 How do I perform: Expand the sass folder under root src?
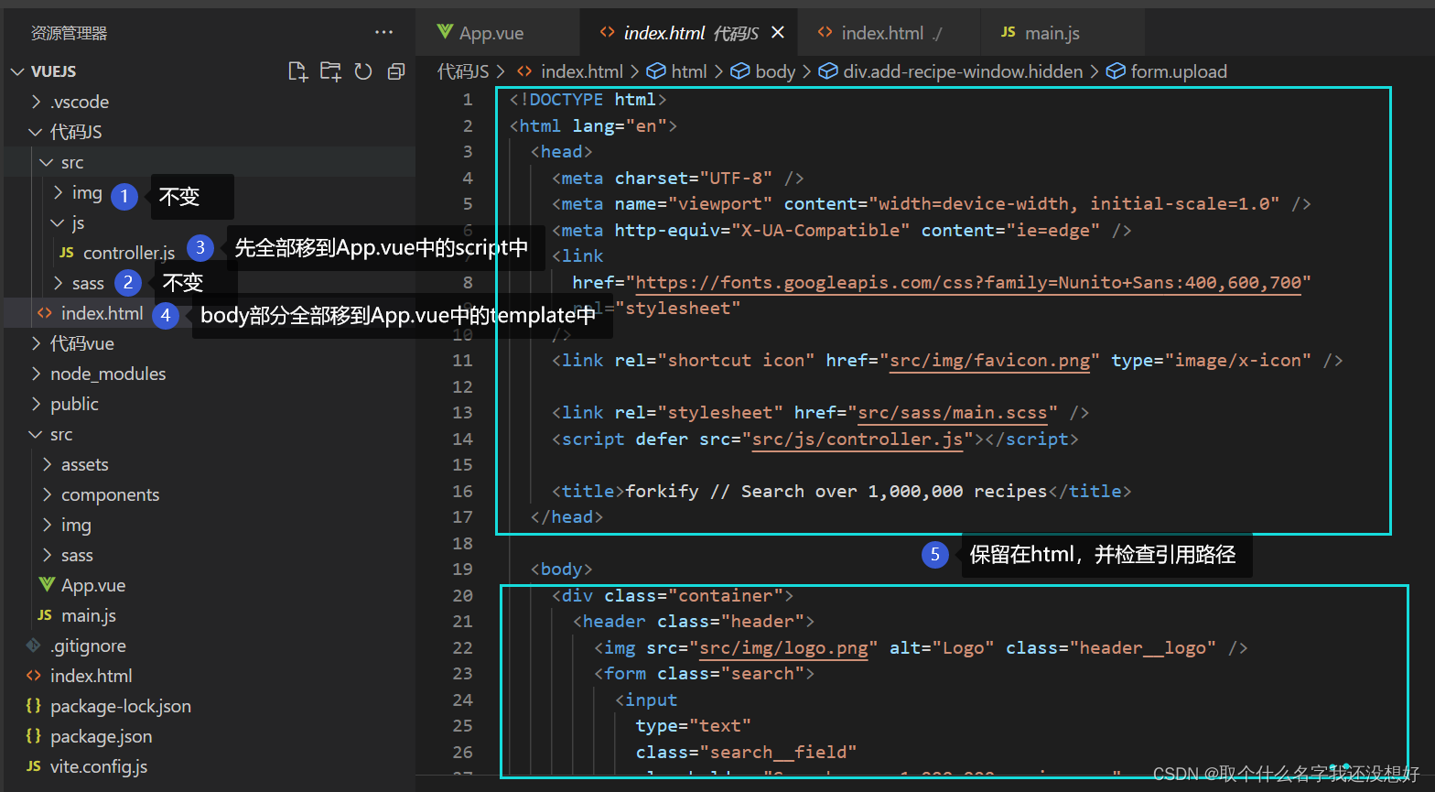(x=48, y=555)
